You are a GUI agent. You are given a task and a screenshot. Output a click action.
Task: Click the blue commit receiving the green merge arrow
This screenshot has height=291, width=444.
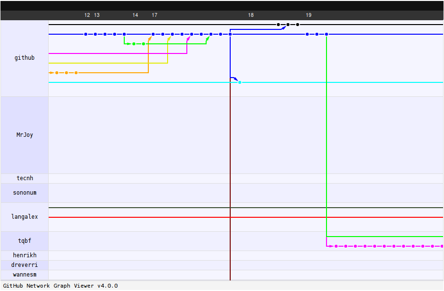(x=211, y=34)
